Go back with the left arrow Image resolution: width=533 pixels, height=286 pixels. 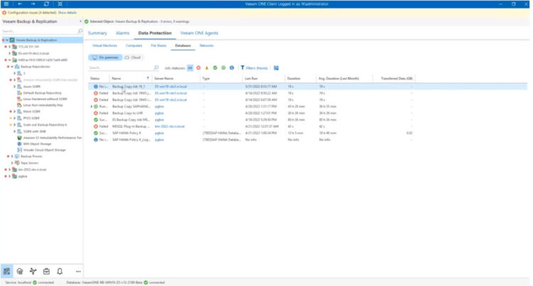click(x=20, y=4)
